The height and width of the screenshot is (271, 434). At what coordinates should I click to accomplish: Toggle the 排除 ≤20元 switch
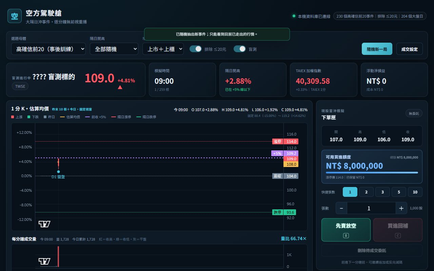(196, 49)
